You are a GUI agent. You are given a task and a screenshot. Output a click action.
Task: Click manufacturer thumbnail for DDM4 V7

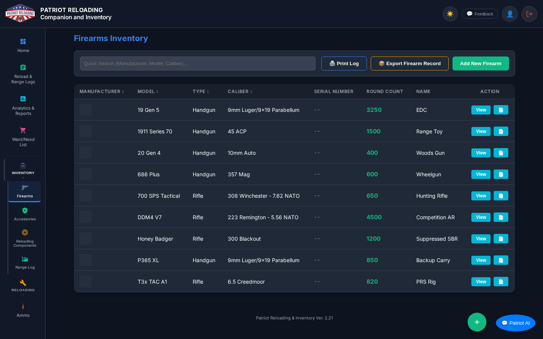(x=86, y=217)
